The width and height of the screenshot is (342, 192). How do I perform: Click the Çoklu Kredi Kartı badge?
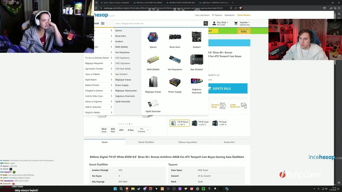click(x=238, y=106)
